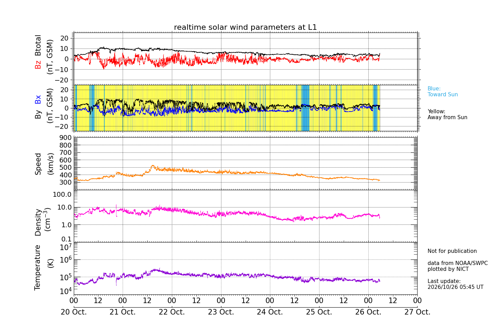Select the "10.0" density axis tick

tap(64, 207)
